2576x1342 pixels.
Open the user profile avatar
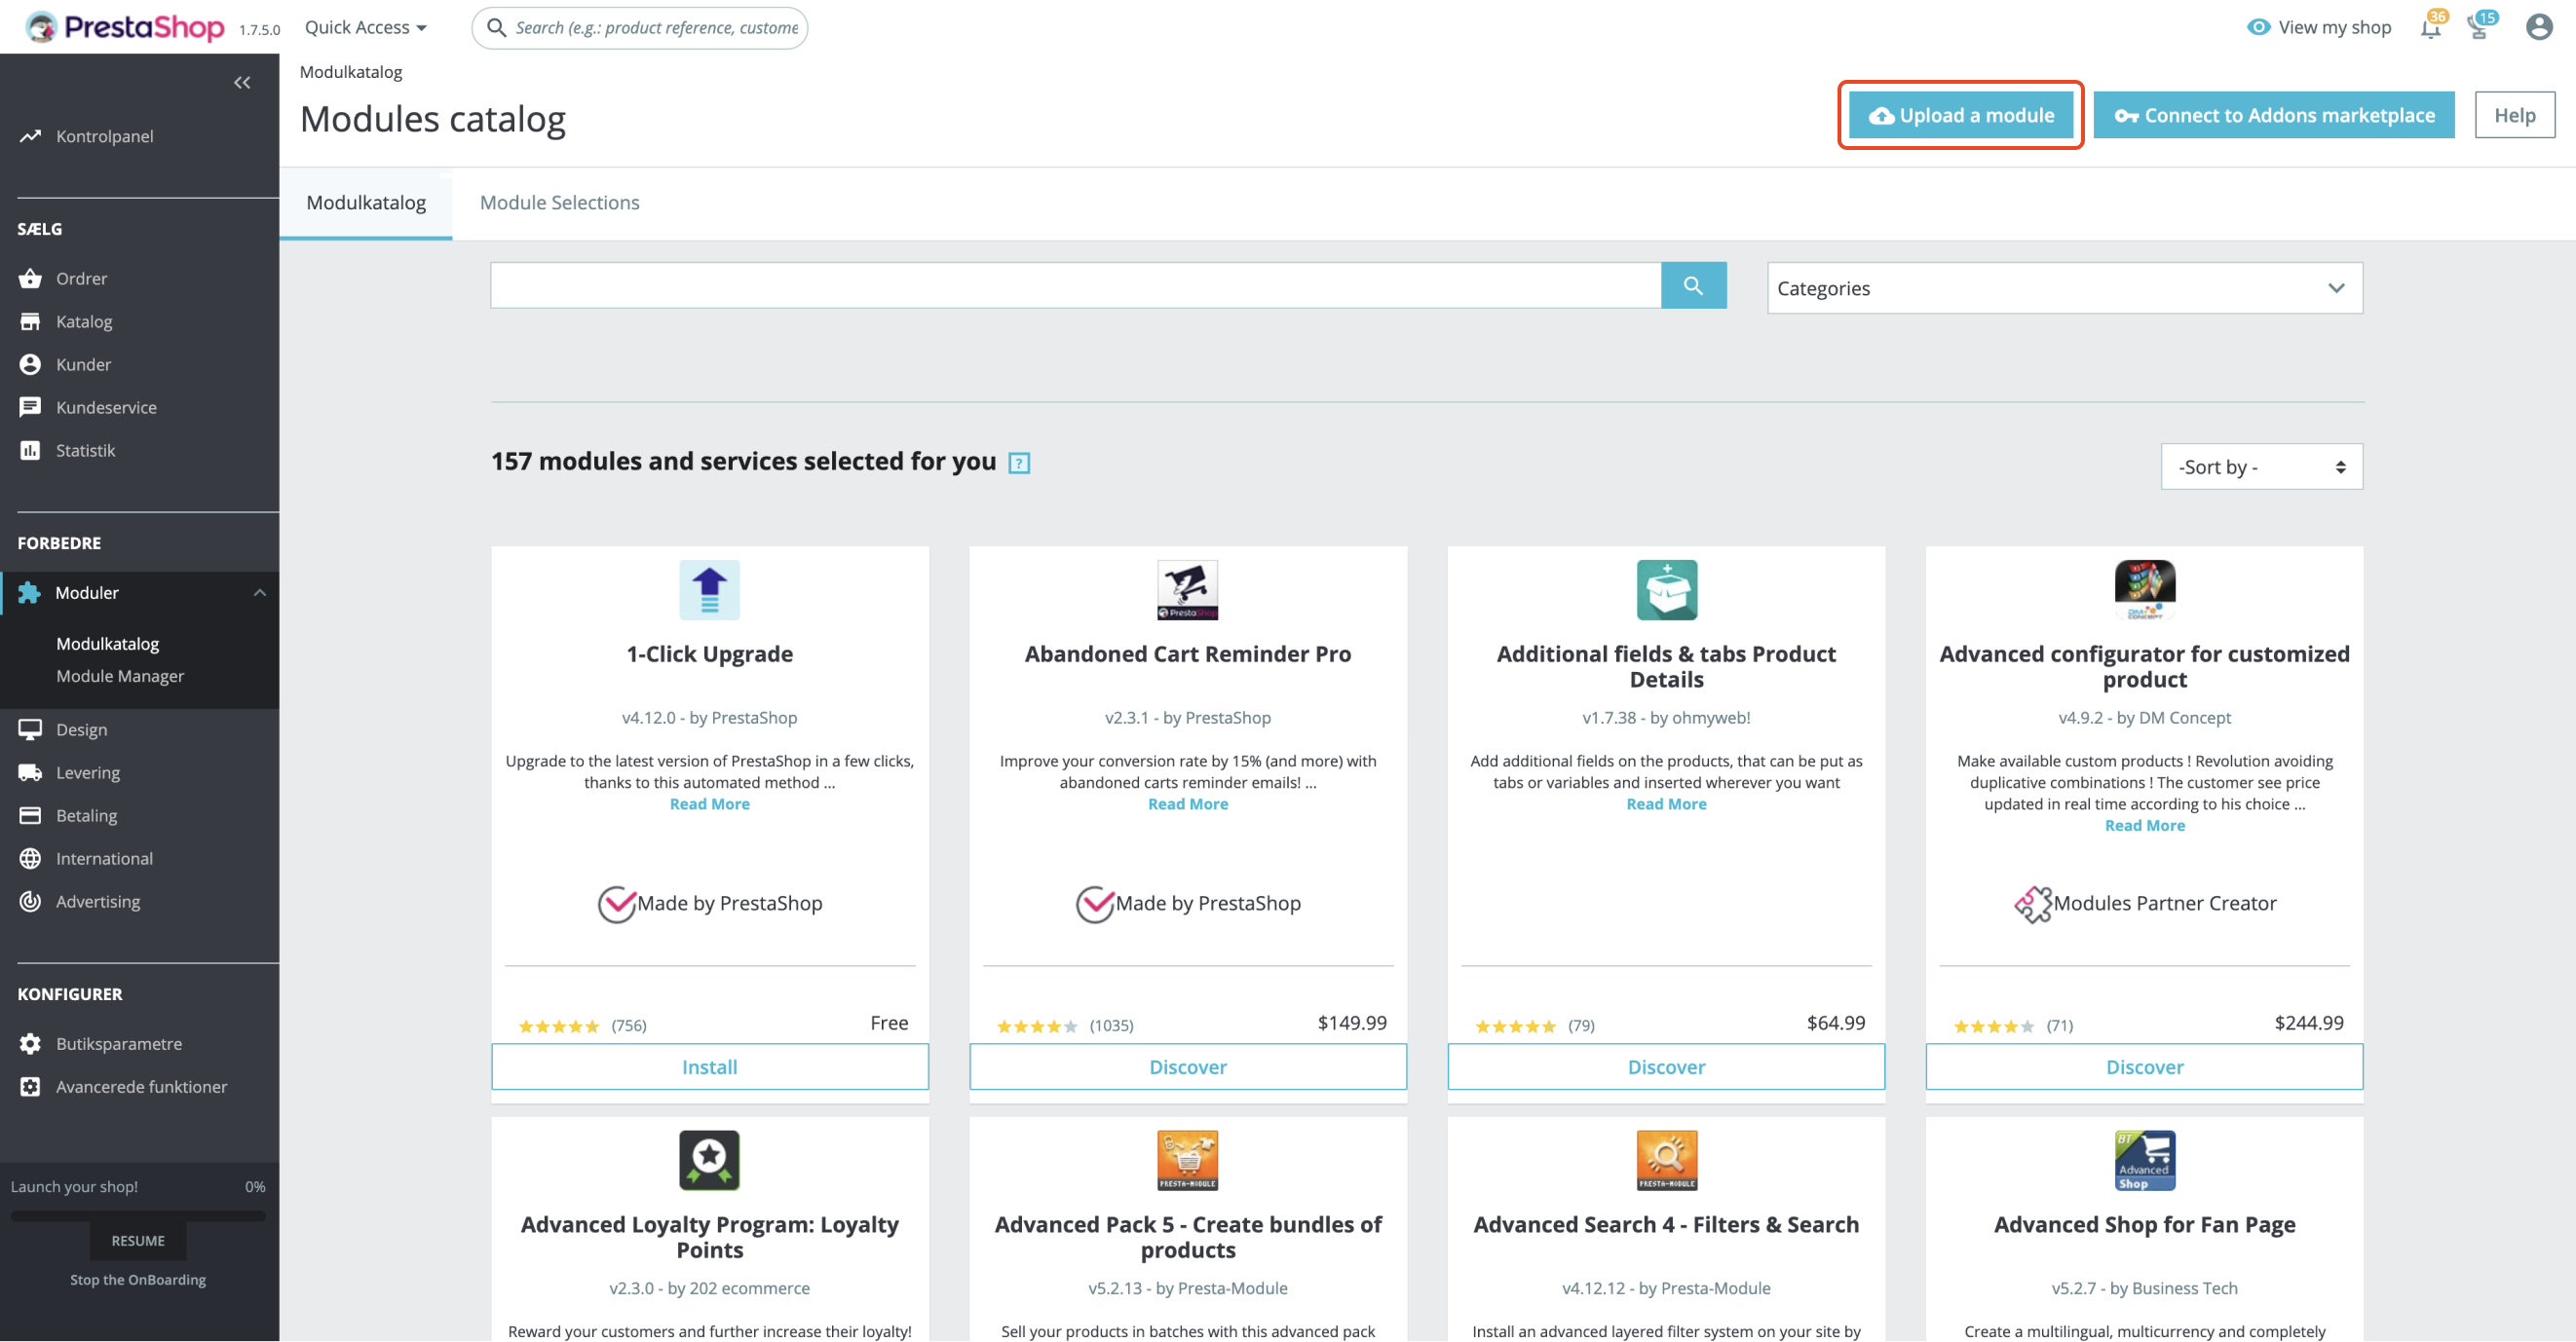[x=2538, y=27]
